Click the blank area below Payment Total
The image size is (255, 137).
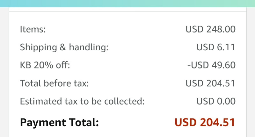128,133
